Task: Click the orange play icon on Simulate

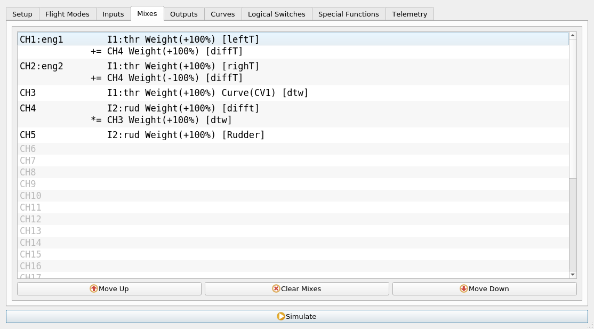Action: tap(280, 317)
